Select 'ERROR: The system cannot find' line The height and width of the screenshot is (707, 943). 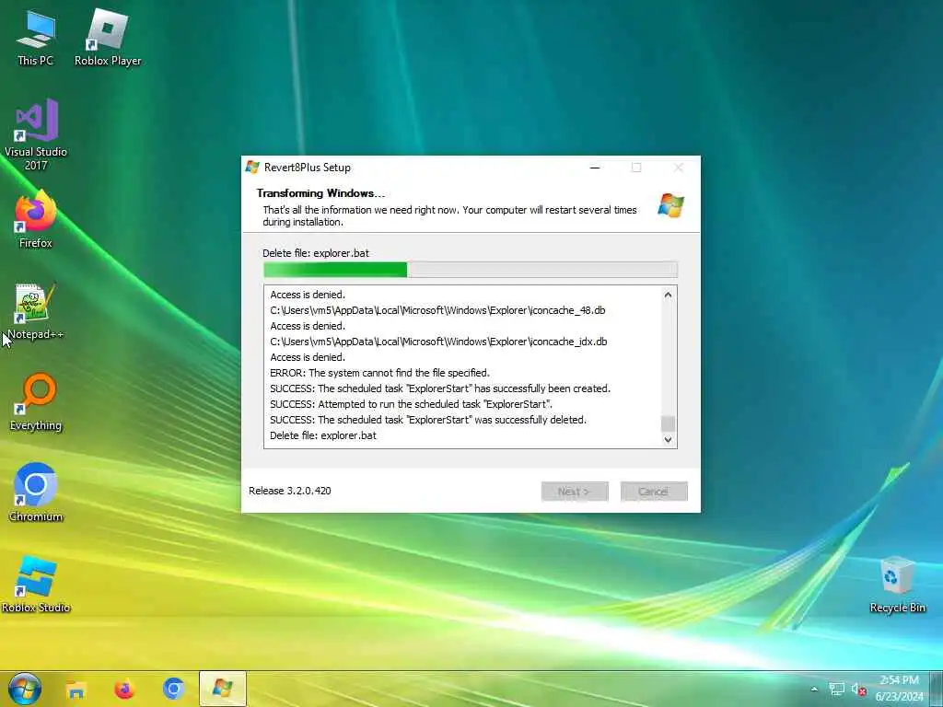(379, 373)
